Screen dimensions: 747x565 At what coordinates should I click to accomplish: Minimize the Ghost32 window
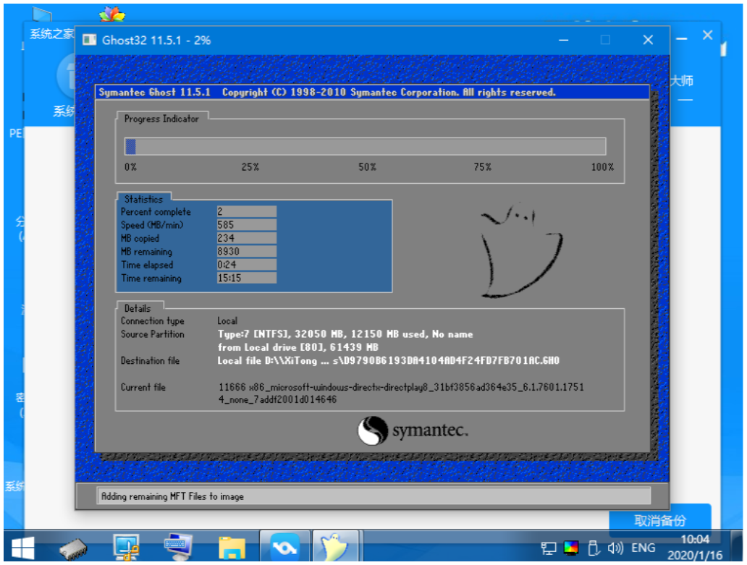click(564, 40)
